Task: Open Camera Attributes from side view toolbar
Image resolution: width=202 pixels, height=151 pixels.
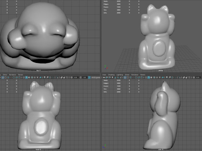Action: [x=109, y=77]
